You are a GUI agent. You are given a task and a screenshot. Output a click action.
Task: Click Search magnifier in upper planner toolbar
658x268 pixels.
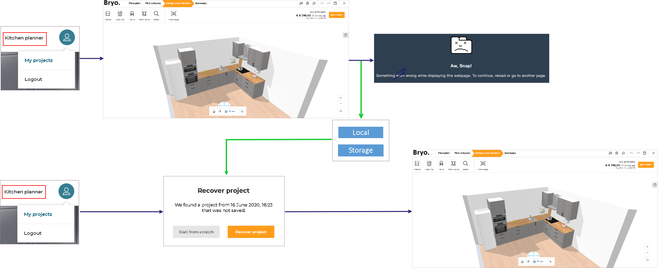tap(156, 14)
